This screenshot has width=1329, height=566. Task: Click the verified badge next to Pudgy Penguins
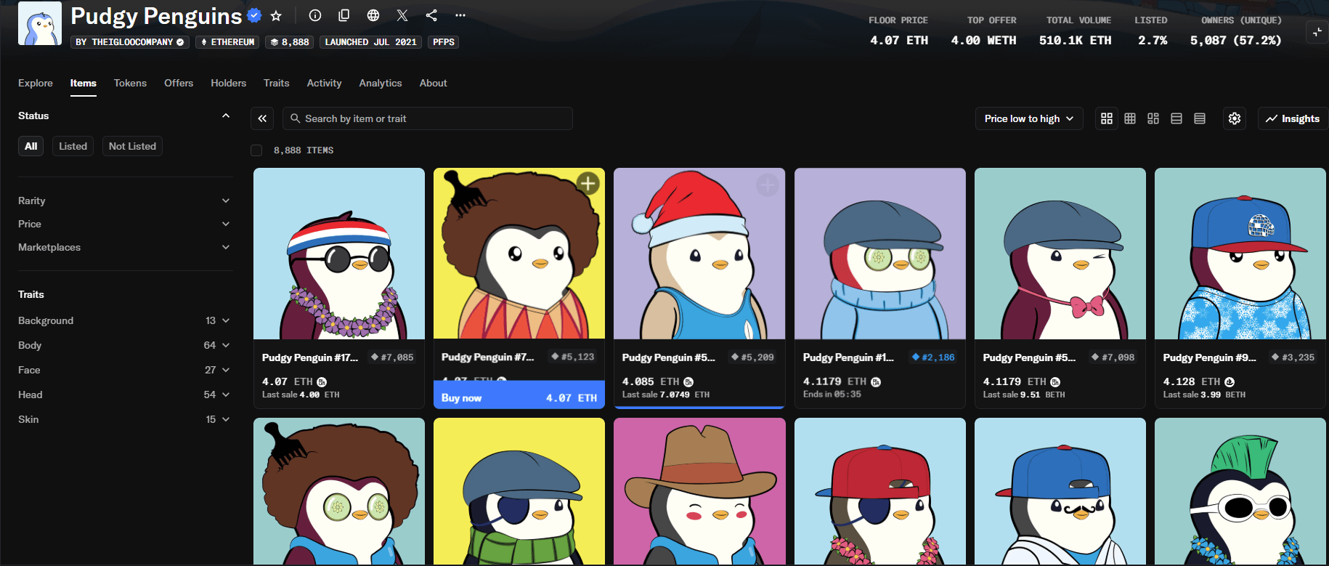click(x=254, y=15)
